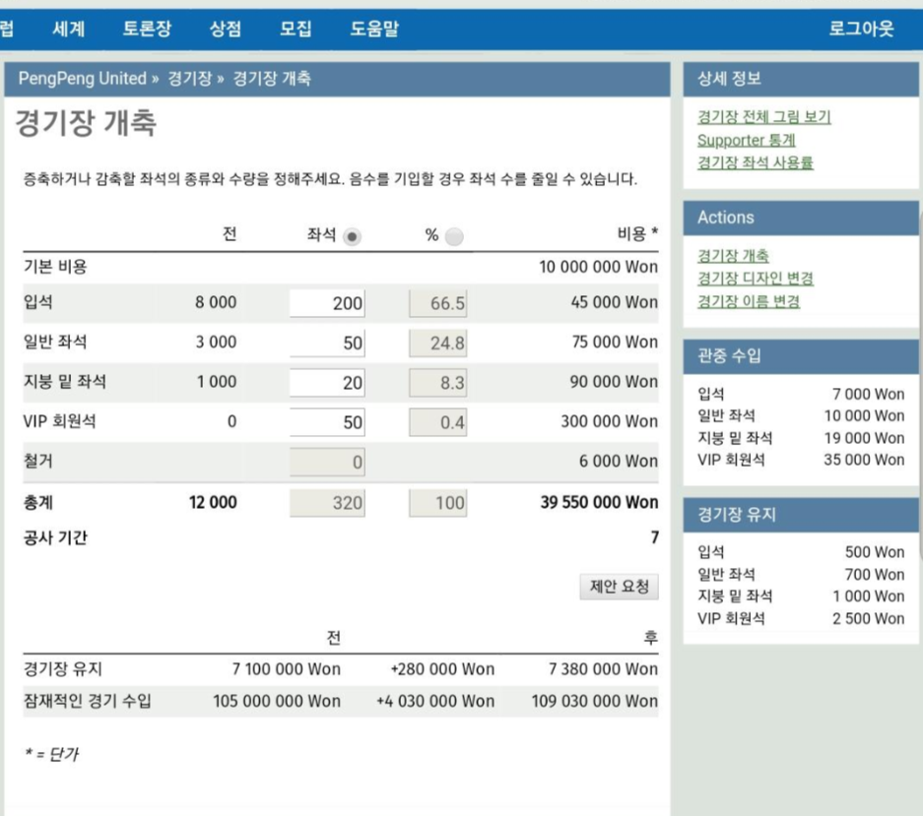Viewport: 923px width, 816px height.
Task: Click the total cost 39 550 000 Won
Action: (x=599, y=502)
